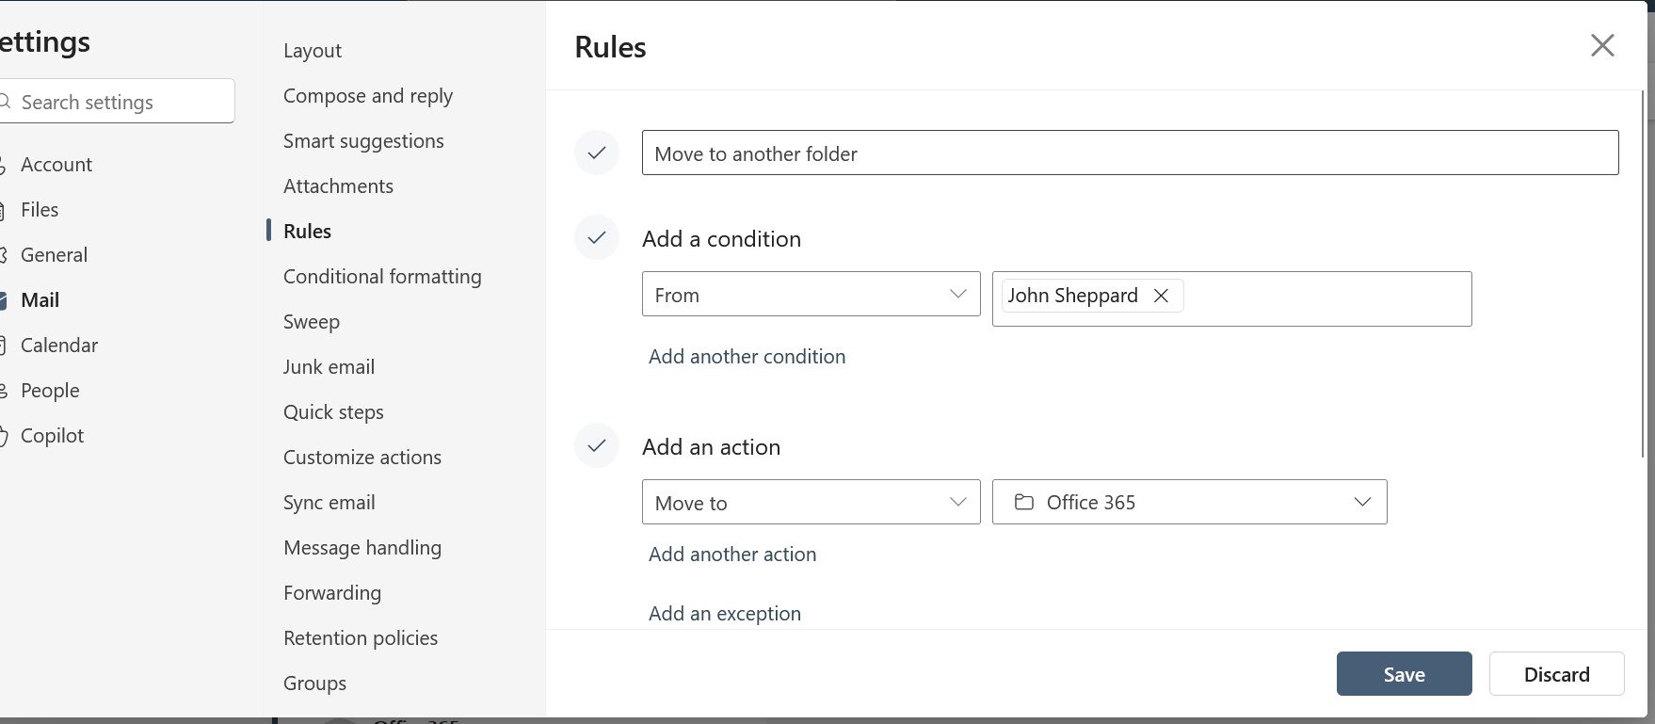Open Forwarding settings
The image size is (1655, 724).
click(x=332, y=593)
